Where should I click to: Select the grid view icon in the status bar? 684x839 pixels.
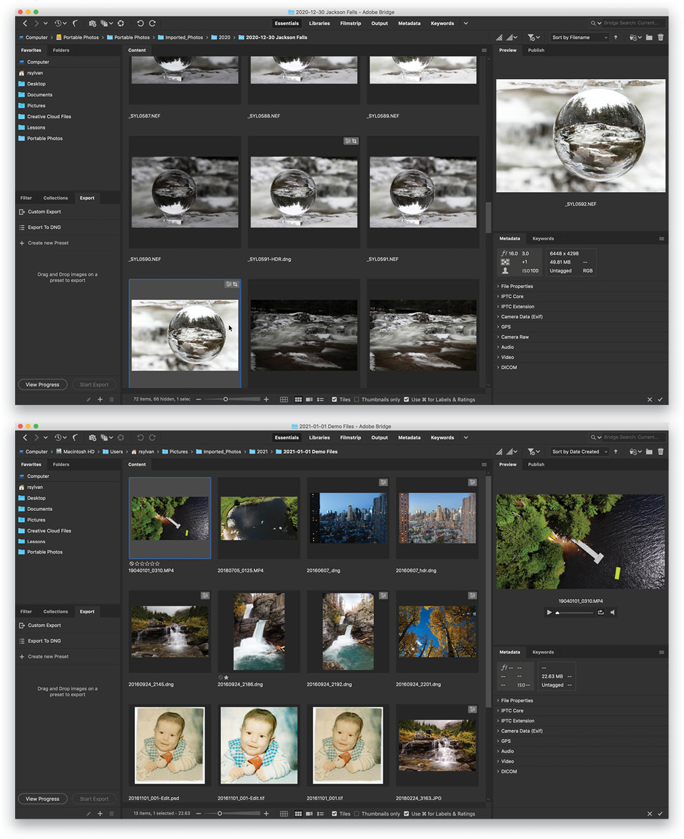coord(284,399)
